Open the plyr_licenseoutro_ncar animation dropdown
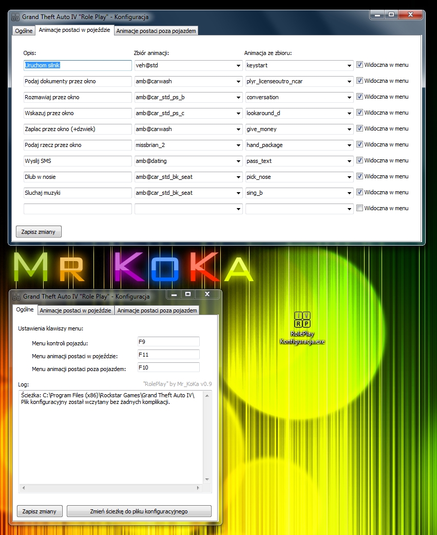Viewport: 437px width, 535px height. pos(349,82)
